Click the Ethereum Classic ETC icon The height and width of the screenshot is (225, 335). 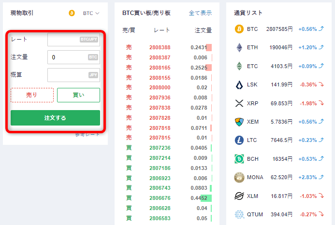(x=239, y=66)
